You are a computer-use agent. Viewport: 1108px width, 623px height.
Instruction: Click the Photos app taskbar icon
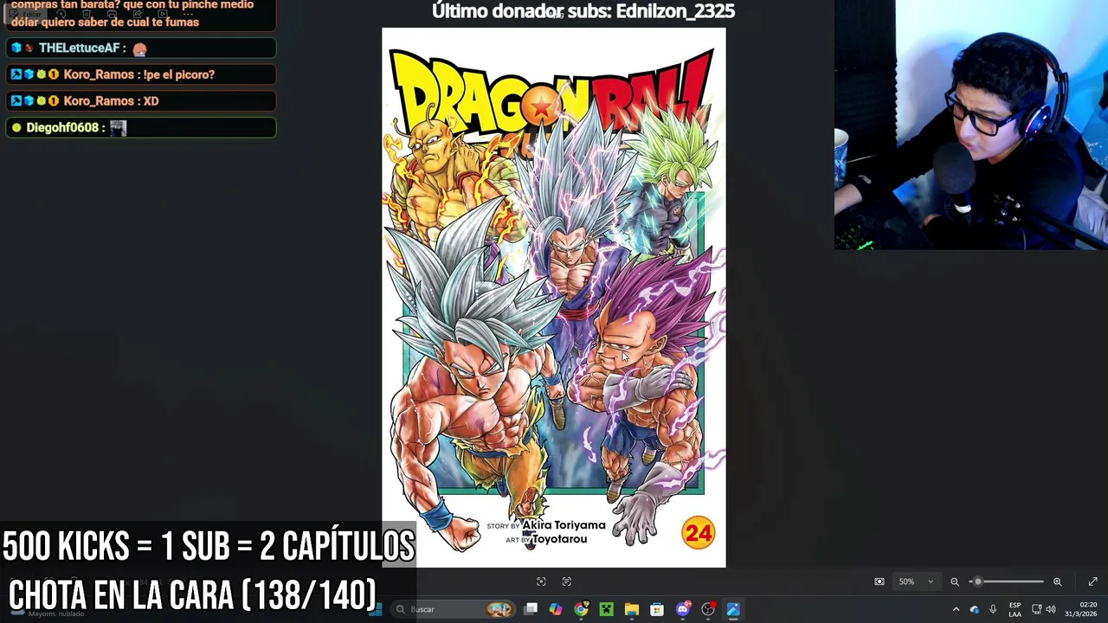(733, 609)
